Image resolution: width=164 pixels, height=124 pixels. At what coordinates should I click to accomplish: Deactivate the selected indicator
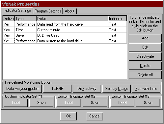coord(145,56)
